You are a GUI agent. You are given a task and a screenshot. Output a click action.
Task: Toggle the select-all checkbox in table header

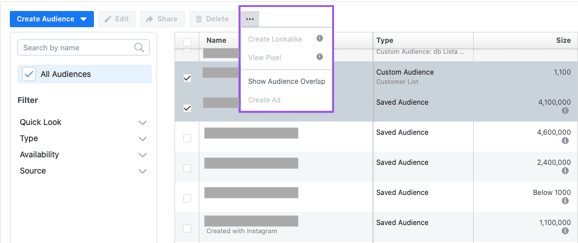pyautogui.click(x=187, y=41)
